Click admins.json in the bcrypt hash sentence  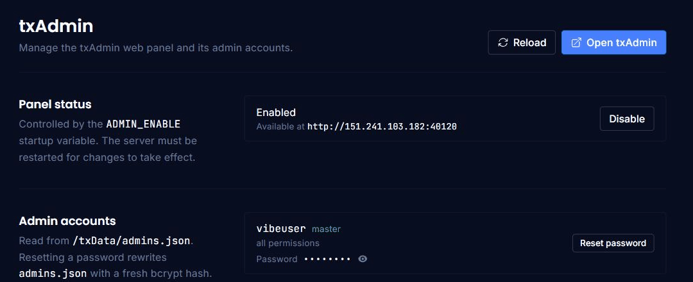(x=53, y=273)
